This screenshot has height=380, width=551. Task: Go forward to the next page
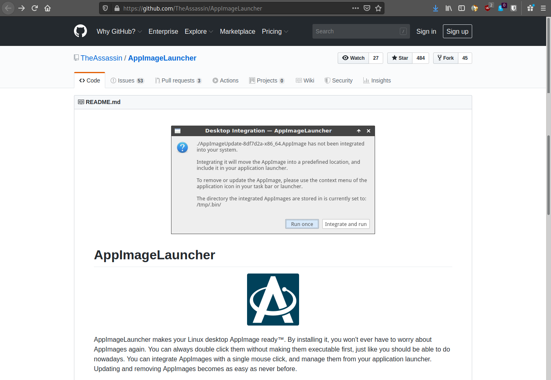click(22, 8)
